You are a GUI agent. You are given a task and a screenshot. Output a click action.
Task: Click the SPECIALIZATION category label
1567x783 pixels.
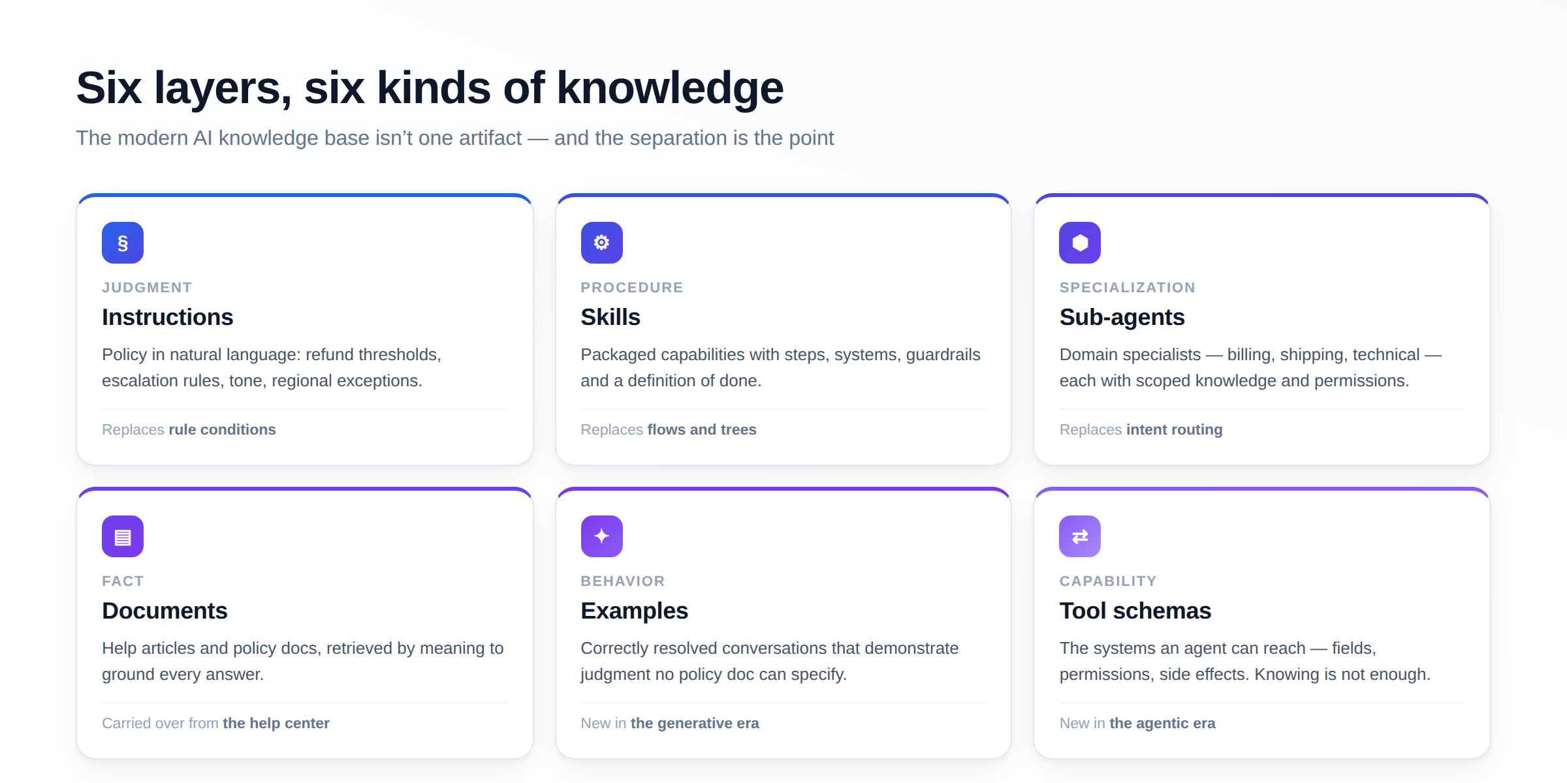tap(1127, 288)
